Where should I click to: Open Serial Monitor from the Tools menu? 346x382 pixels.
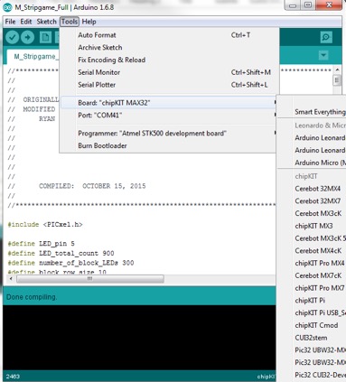coord(169,72)
